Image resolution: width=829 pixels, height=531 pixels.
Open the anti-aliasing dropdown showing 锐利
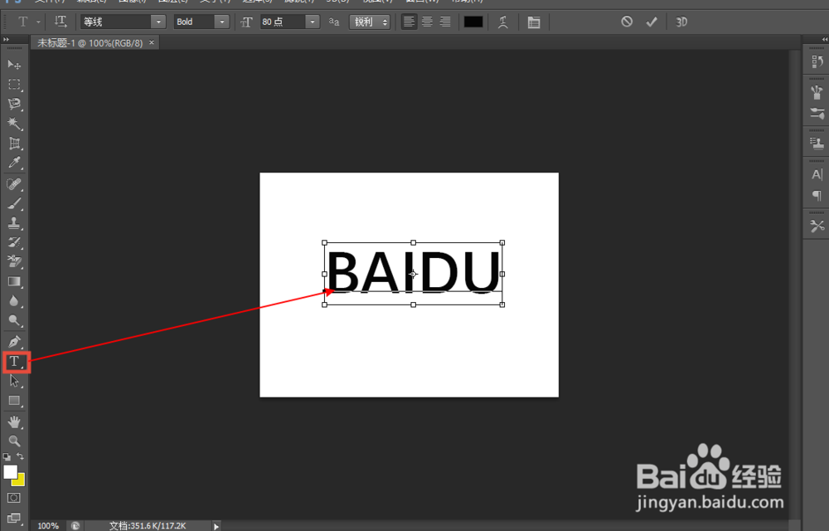click(x=369, y=22)
